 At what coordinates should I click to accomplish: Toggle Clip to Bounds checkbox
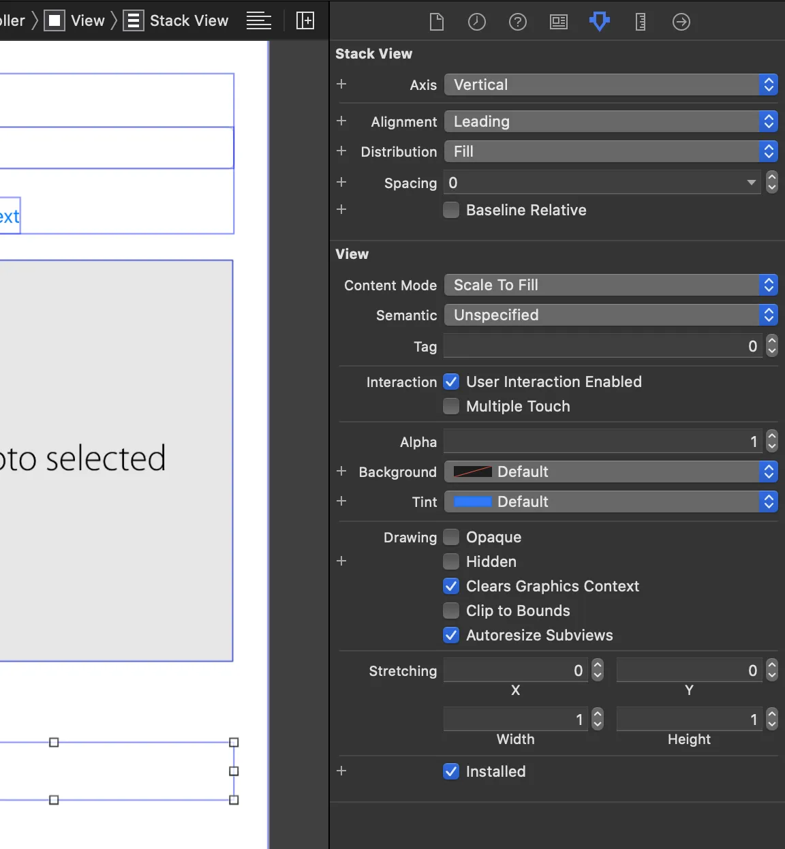451,611
